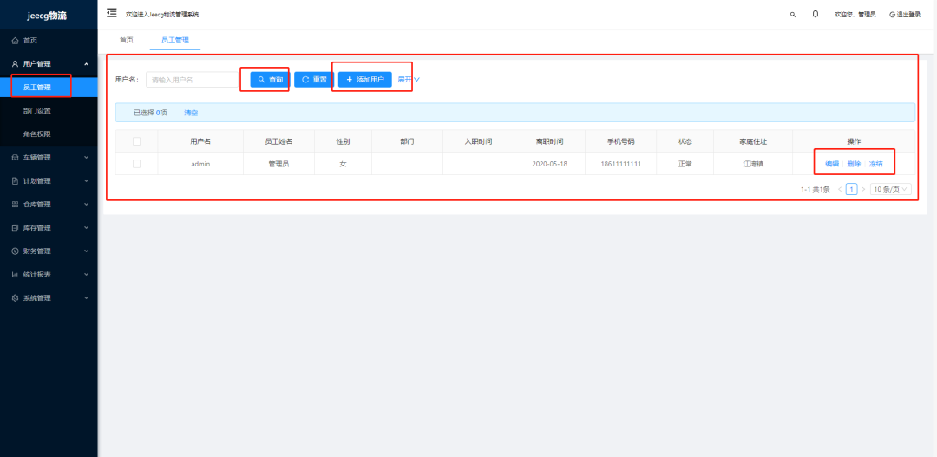Click the 查询 search button

coord(270,80)
